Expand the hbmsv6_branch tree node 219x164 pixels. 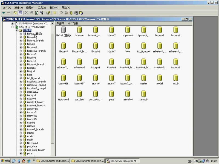click(21, 40)
